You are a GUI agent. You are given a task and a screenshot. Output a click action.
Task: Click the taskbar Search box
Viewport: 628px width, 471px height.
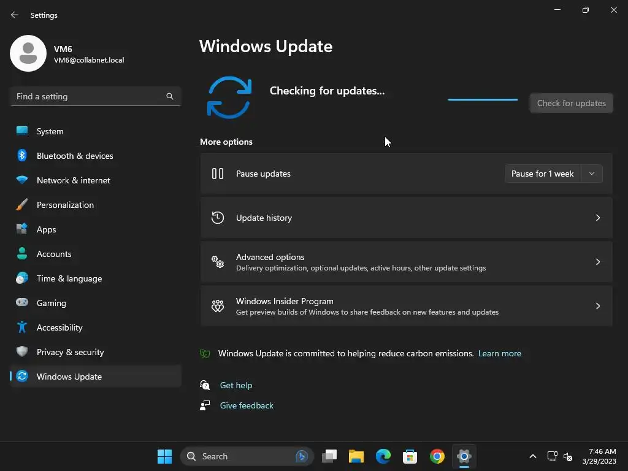[x=247, y=456]
